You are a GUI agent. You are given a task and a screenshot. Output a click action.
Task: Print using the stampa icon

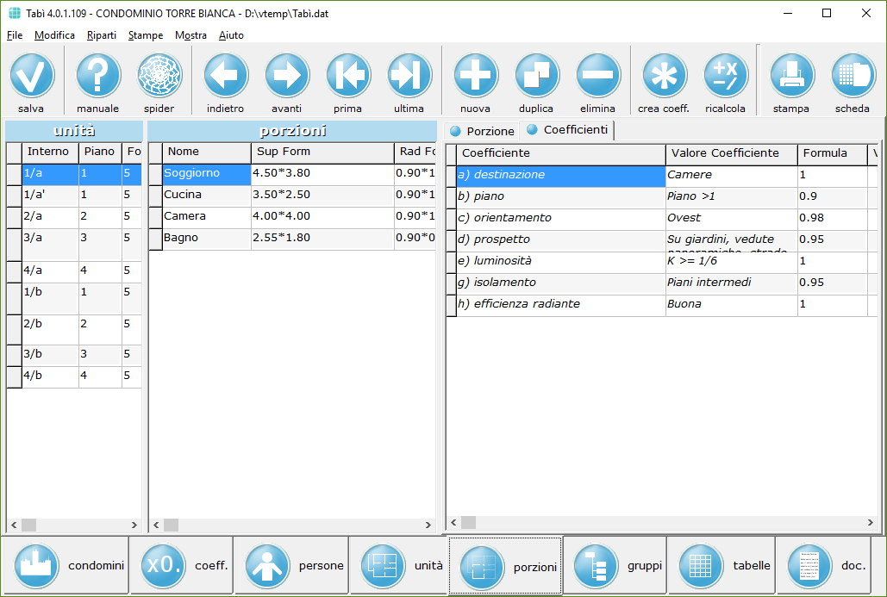click(x=791, y=76)
